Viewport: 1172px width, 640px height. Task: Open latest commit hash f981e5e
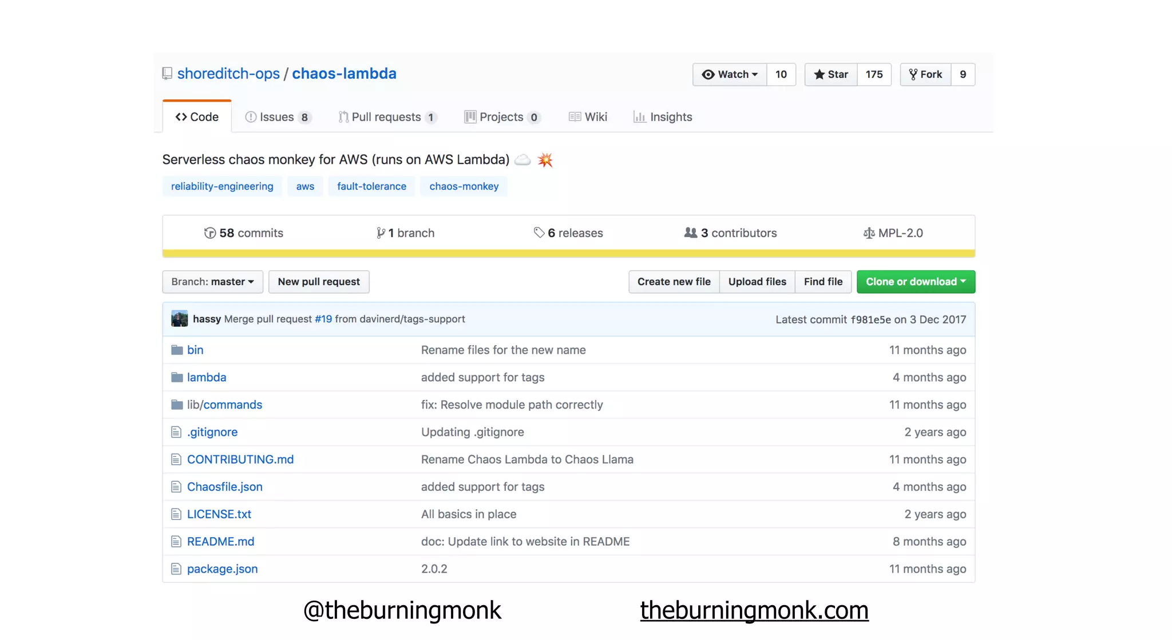pos(870,320)
